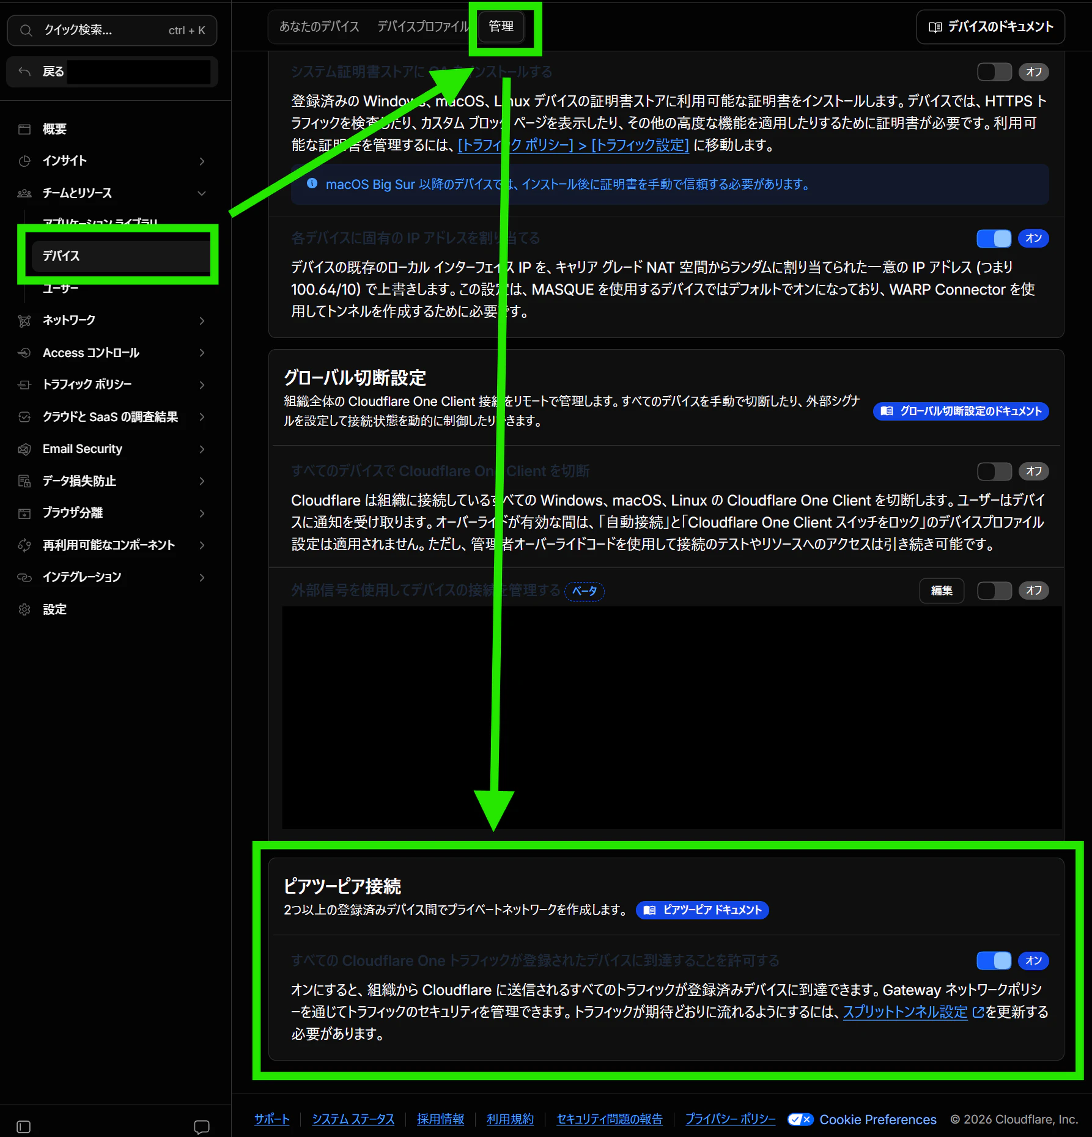Click the データ損失防止 icon
This screenshot has height=1137, width=1092.
[x=24, y=481]
